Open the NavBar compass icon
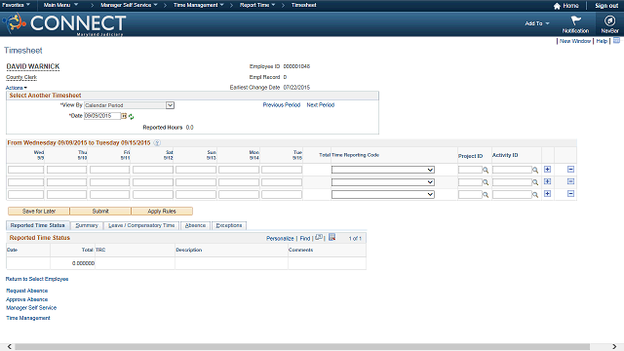The height and width of the screenshot is (351, 624). (x=609, y=20)
